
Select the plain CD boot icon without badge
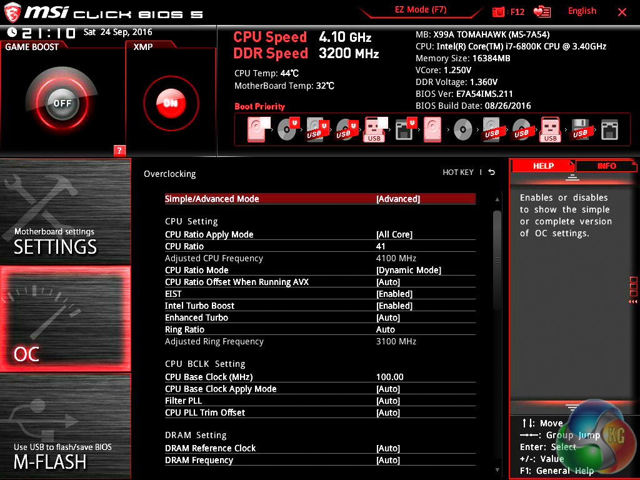pos(463,130)
